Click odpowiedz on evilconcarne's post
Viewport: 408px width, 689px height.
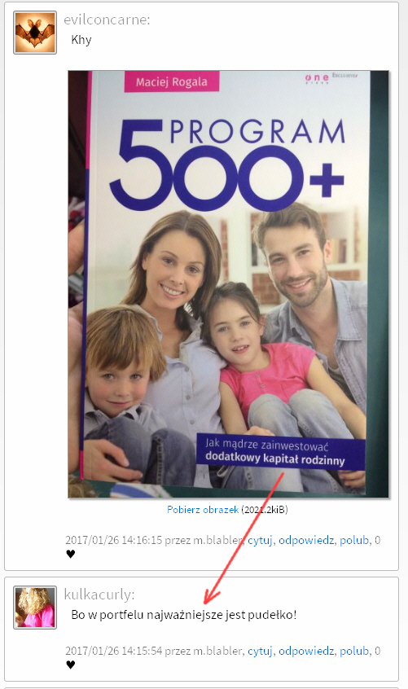click(x=306, y=540)
